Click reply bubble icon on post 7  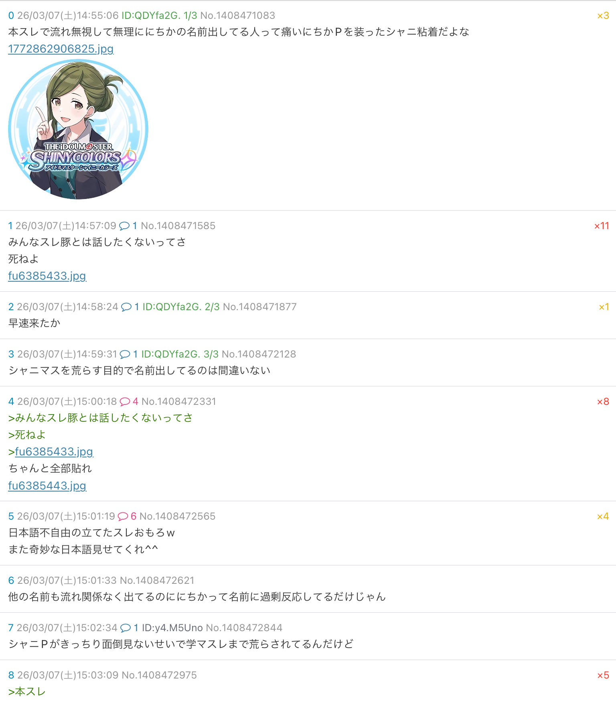pyautogui.click(x=126, y=628)
